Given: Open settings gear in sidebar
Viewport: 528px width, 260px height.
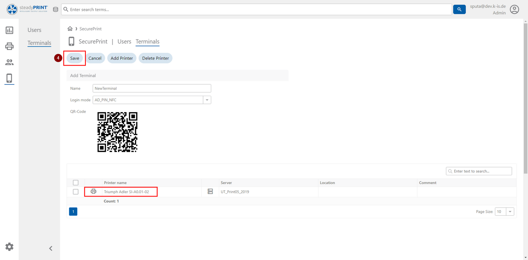Looking at the screenshot, I should [x=10, y=247].
